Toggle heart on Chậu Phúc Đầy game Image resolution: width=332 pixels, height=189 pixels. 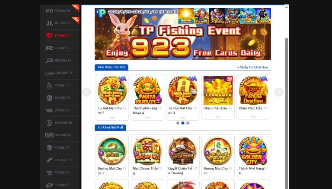click(266, 108)
